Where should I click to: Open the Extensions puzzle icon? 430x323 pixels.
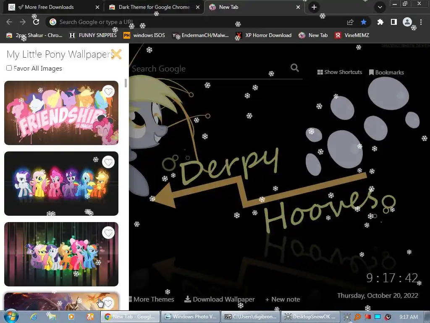click(380, 22)
